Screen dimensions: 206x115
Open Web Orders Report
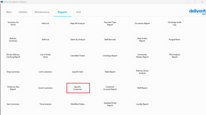142,40
